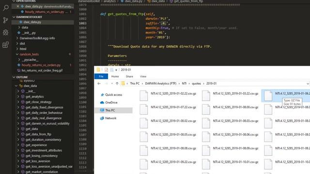Screen dimensions: 310x174
Task: Click DARWIN Analytics (FTP) in address path
Action: [160, 84]
